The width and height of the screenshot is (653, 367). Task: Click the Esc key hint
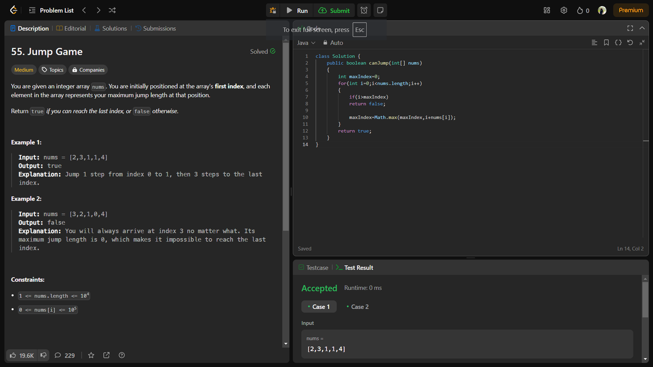point(359,30)
